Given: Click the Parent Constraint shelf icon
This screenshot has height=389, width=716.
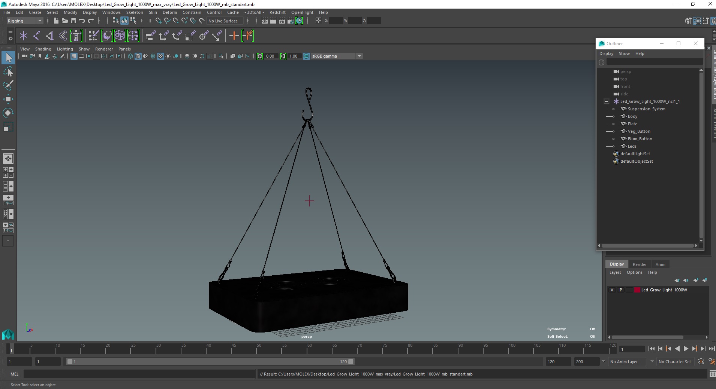Looking at the screenshot, I should pos(150,36).
